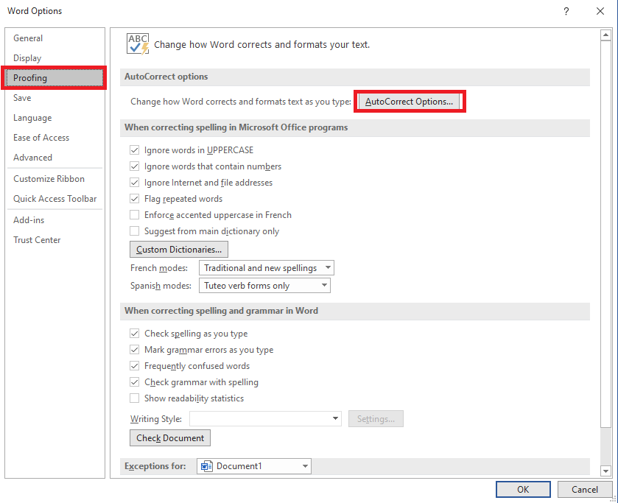618x503 pixels.
Task: Uncheck Ignore Internet and file addresses
Action: point(134,183)
